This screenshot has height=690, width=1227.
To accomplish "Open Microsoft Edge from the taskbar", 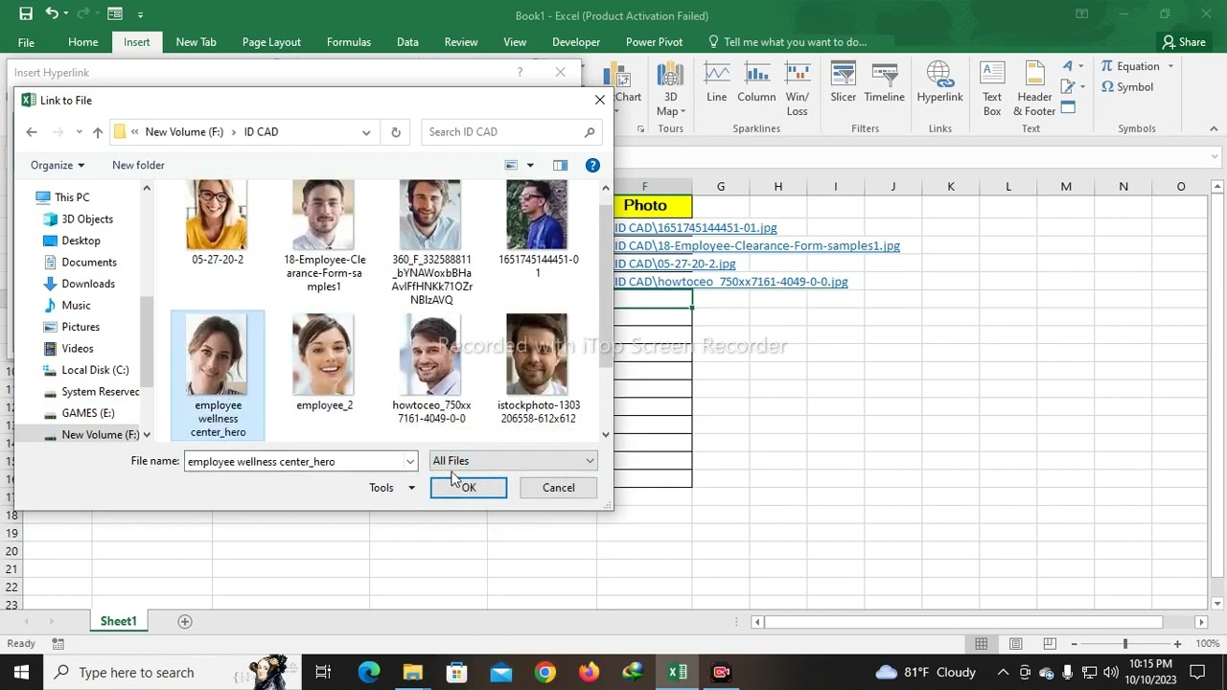I will pyautogui.click(x=368, y=672).
